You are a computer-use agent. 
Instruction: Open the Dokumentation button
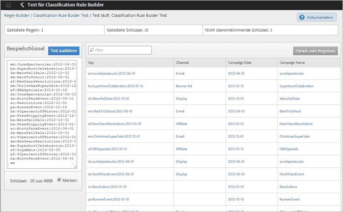pyautogui.click(x=317, y=17)
